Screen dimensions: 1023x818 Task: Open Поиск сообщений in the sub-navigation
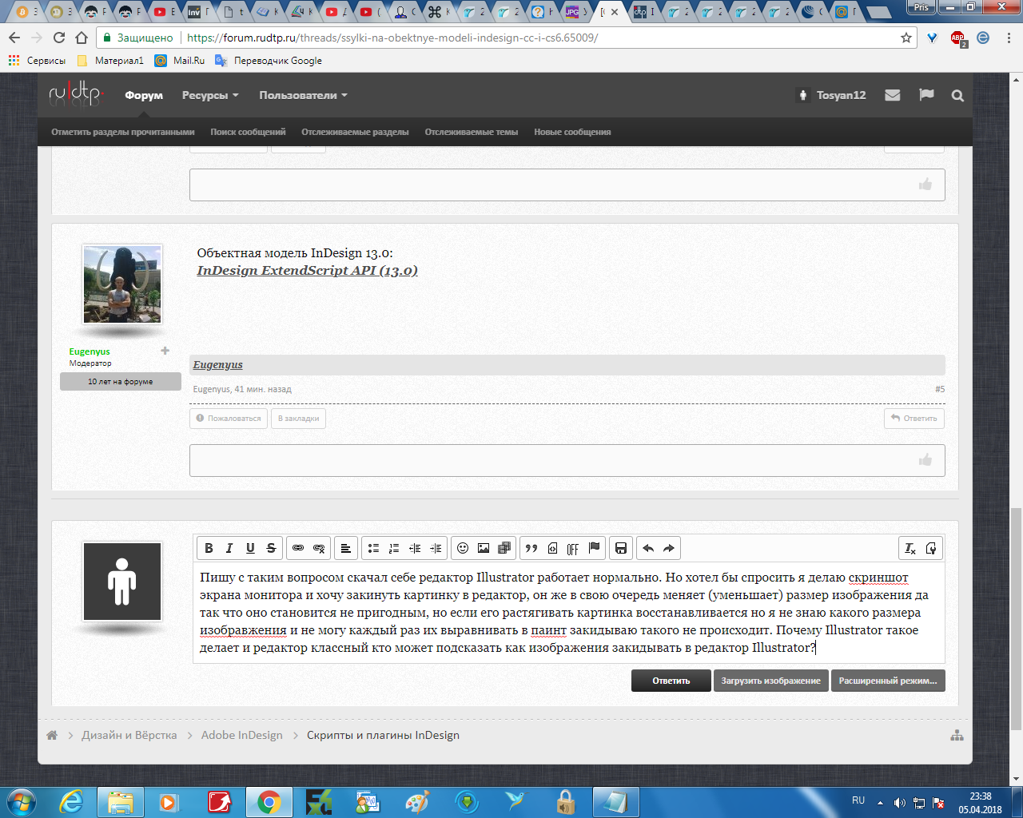pos(248,132)
